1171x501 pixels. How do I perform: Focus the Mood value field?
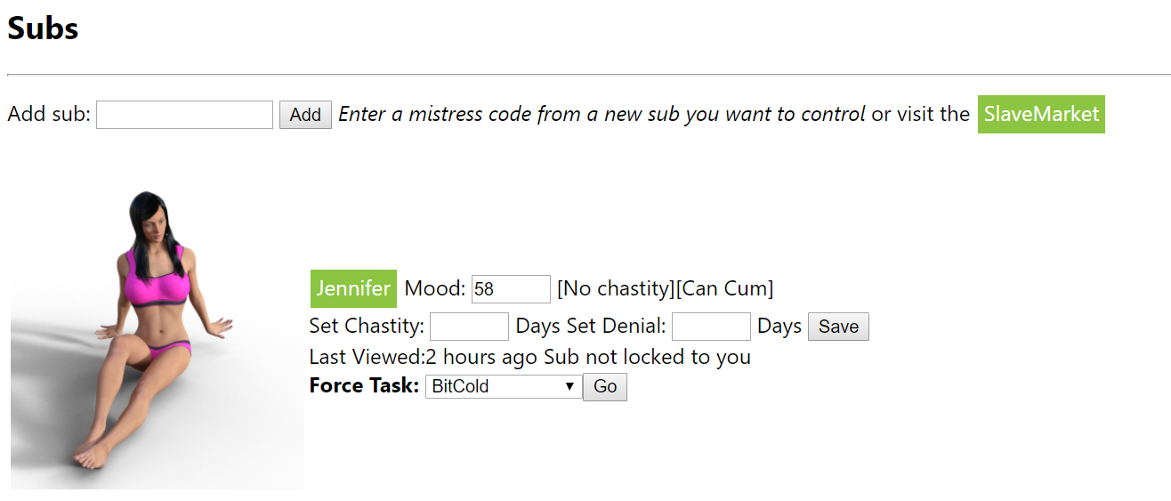tap(511, 289)
